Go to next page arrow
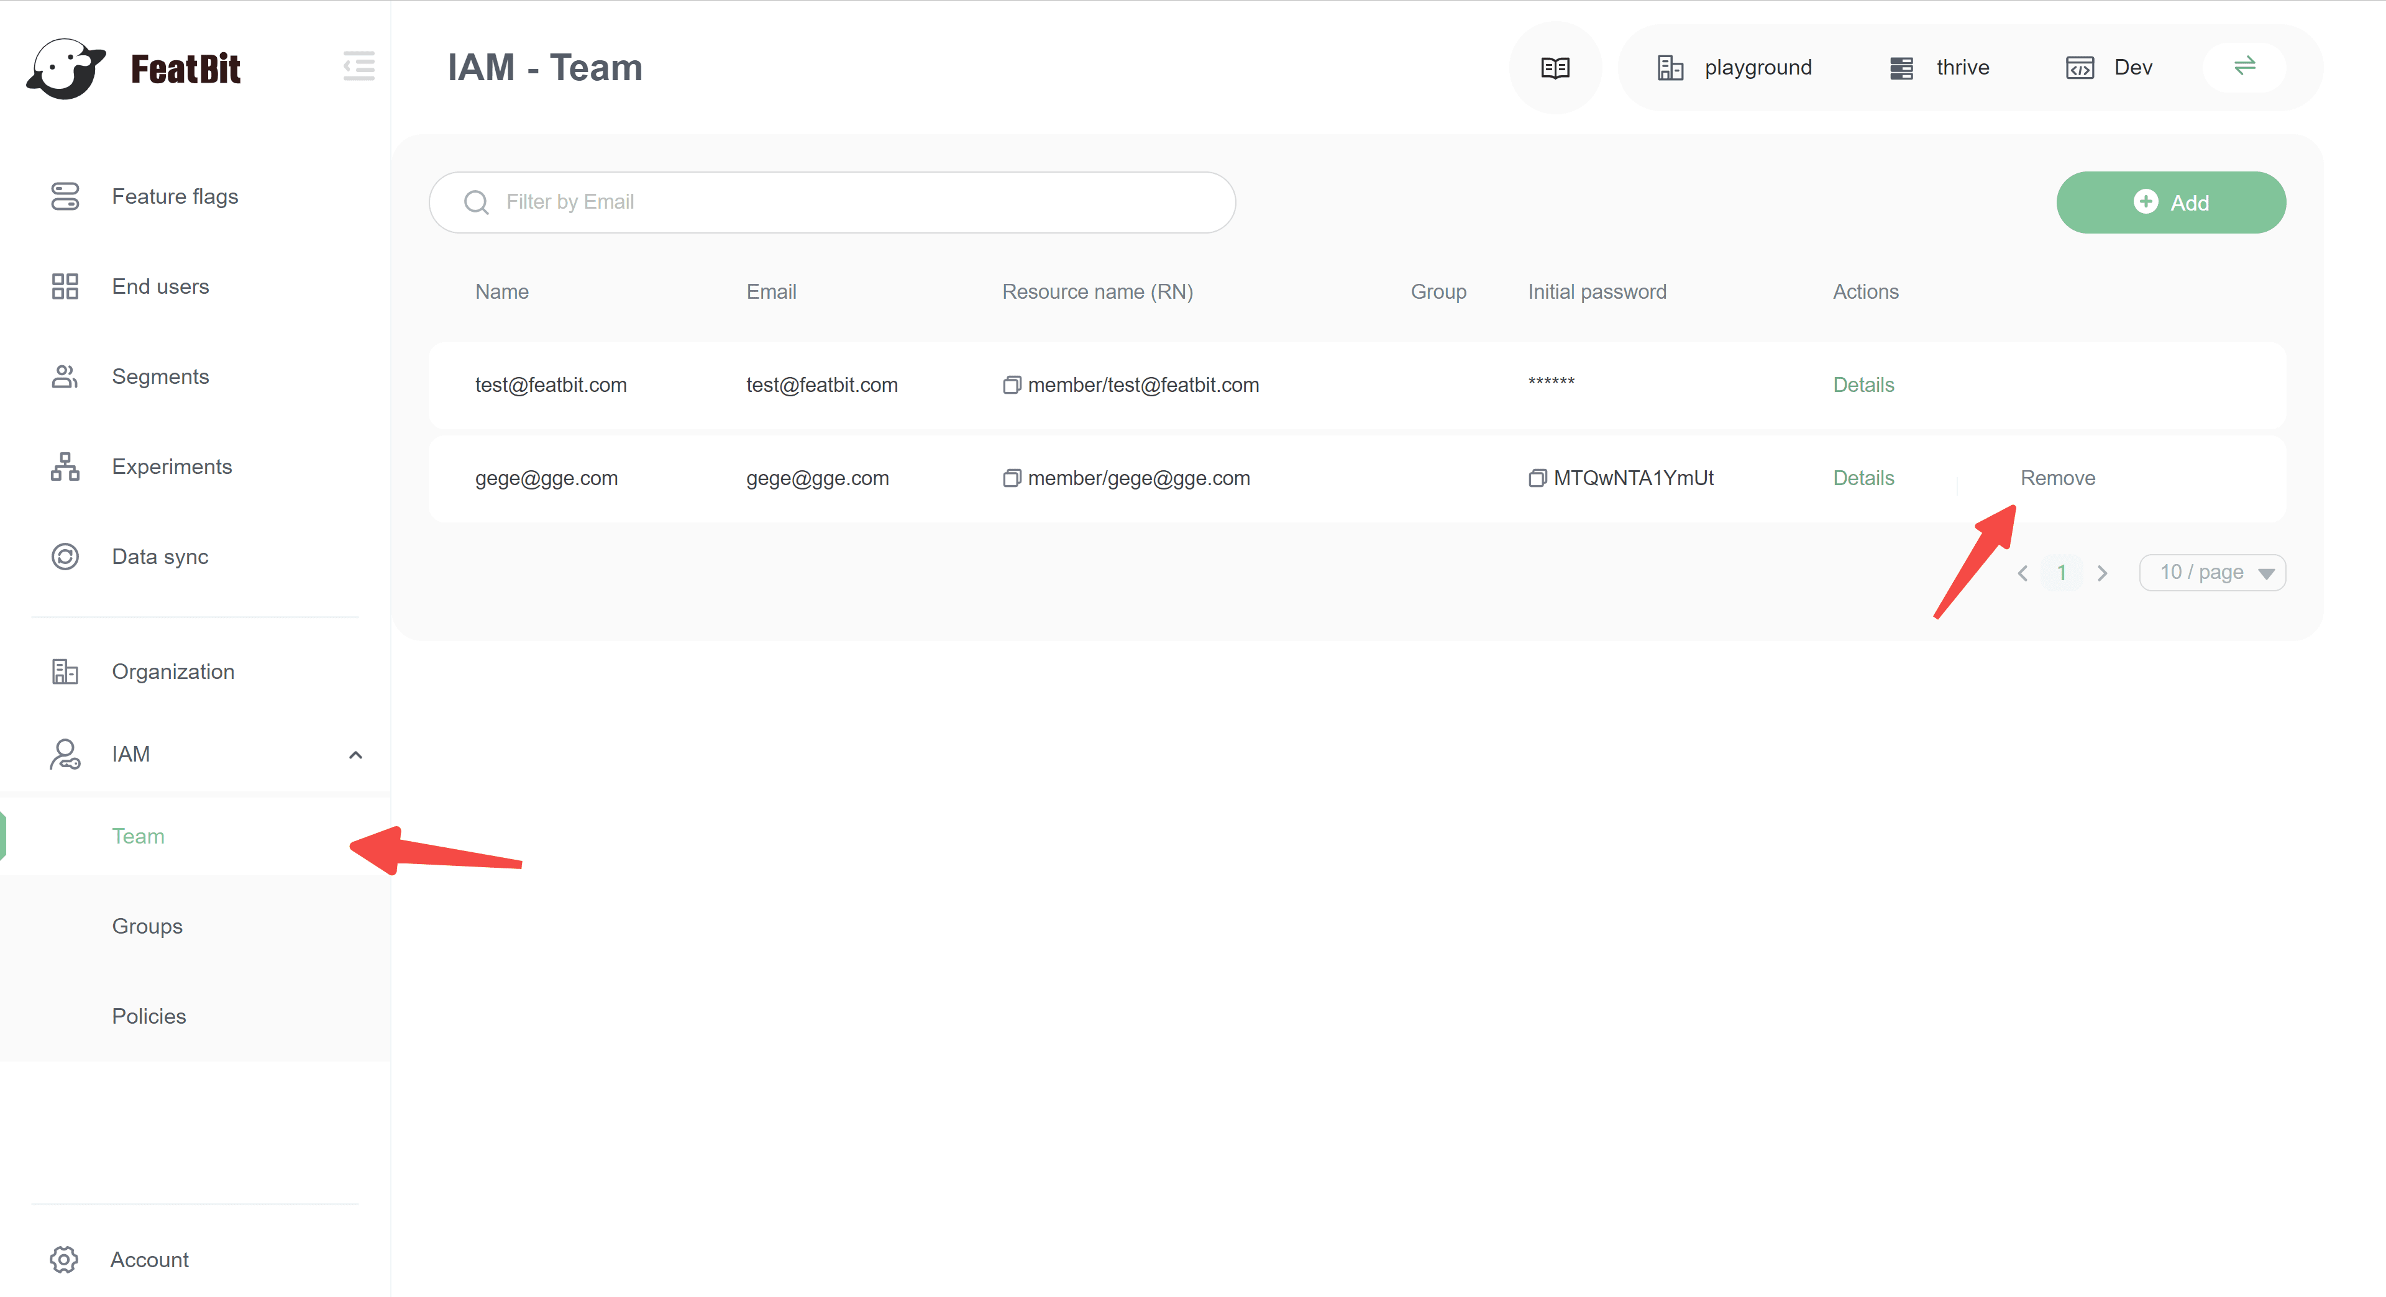2386x1297 pixels. click(2101, 573)
